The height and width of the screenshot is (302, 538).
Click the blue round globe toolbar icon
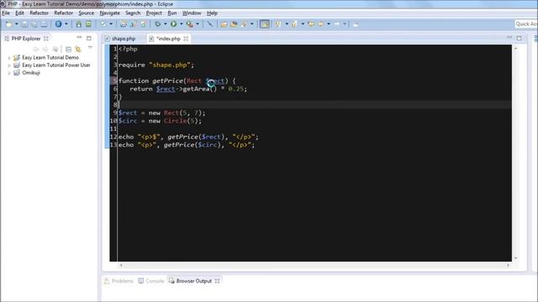click(x=59, y=24)
